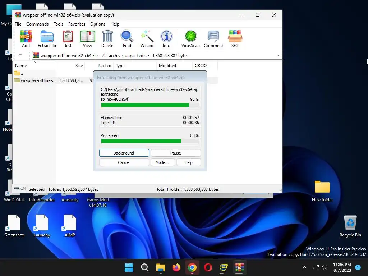Run the VirusScan toolbar icon
This screenshot has height=276, width=368.
[190, 39]
